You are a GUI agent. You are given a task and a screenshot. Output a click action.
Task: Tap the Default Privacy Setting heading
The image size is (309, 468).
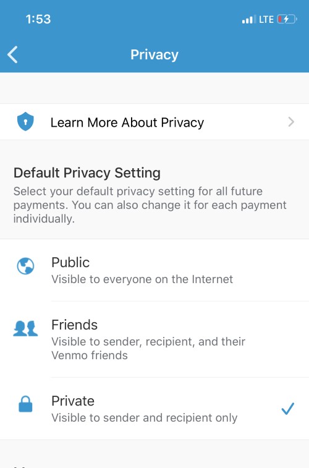click(x=87, y=173)
